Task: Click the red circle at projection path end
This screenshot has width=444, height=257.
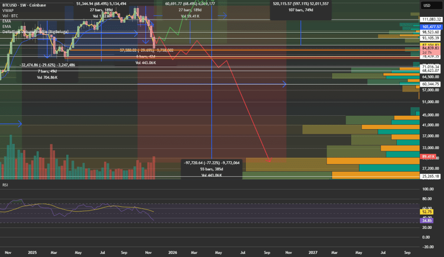Action: pos(269,160)
